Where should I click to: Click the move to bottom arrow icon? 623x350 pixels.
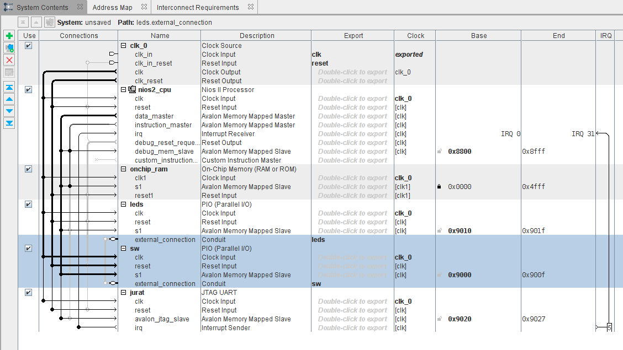(9, 123)
